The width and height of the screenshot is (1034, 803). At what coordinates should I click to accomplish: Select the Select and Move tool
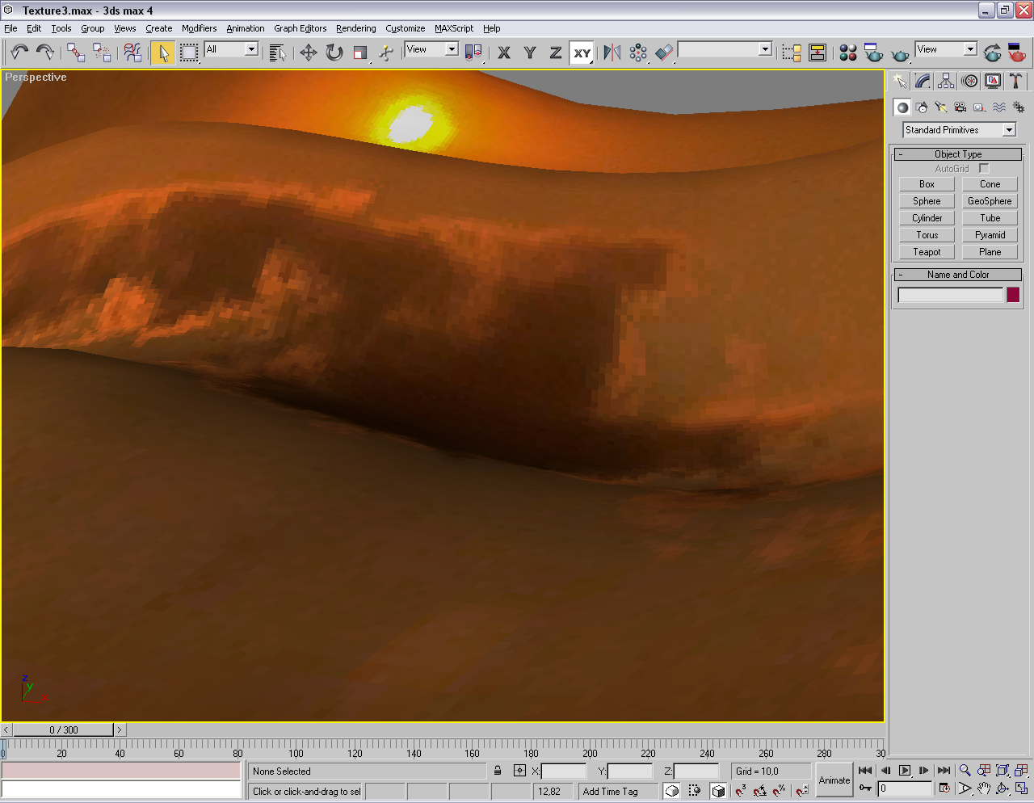pos(308,53)
